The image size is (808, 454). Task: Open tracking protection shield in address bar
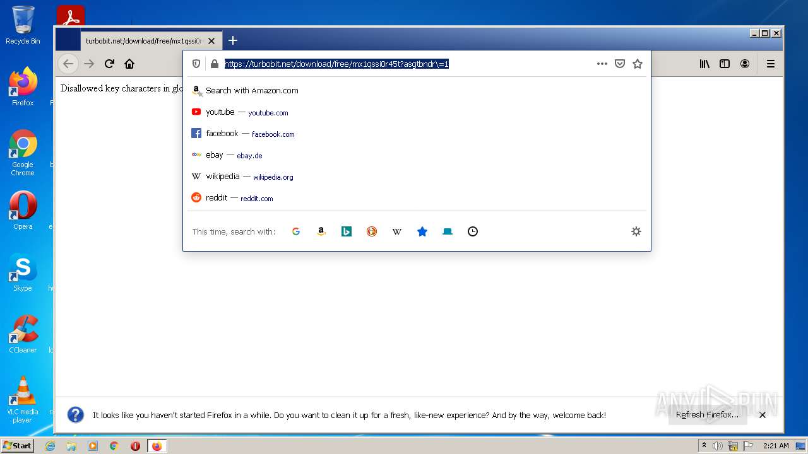[196, 64]
